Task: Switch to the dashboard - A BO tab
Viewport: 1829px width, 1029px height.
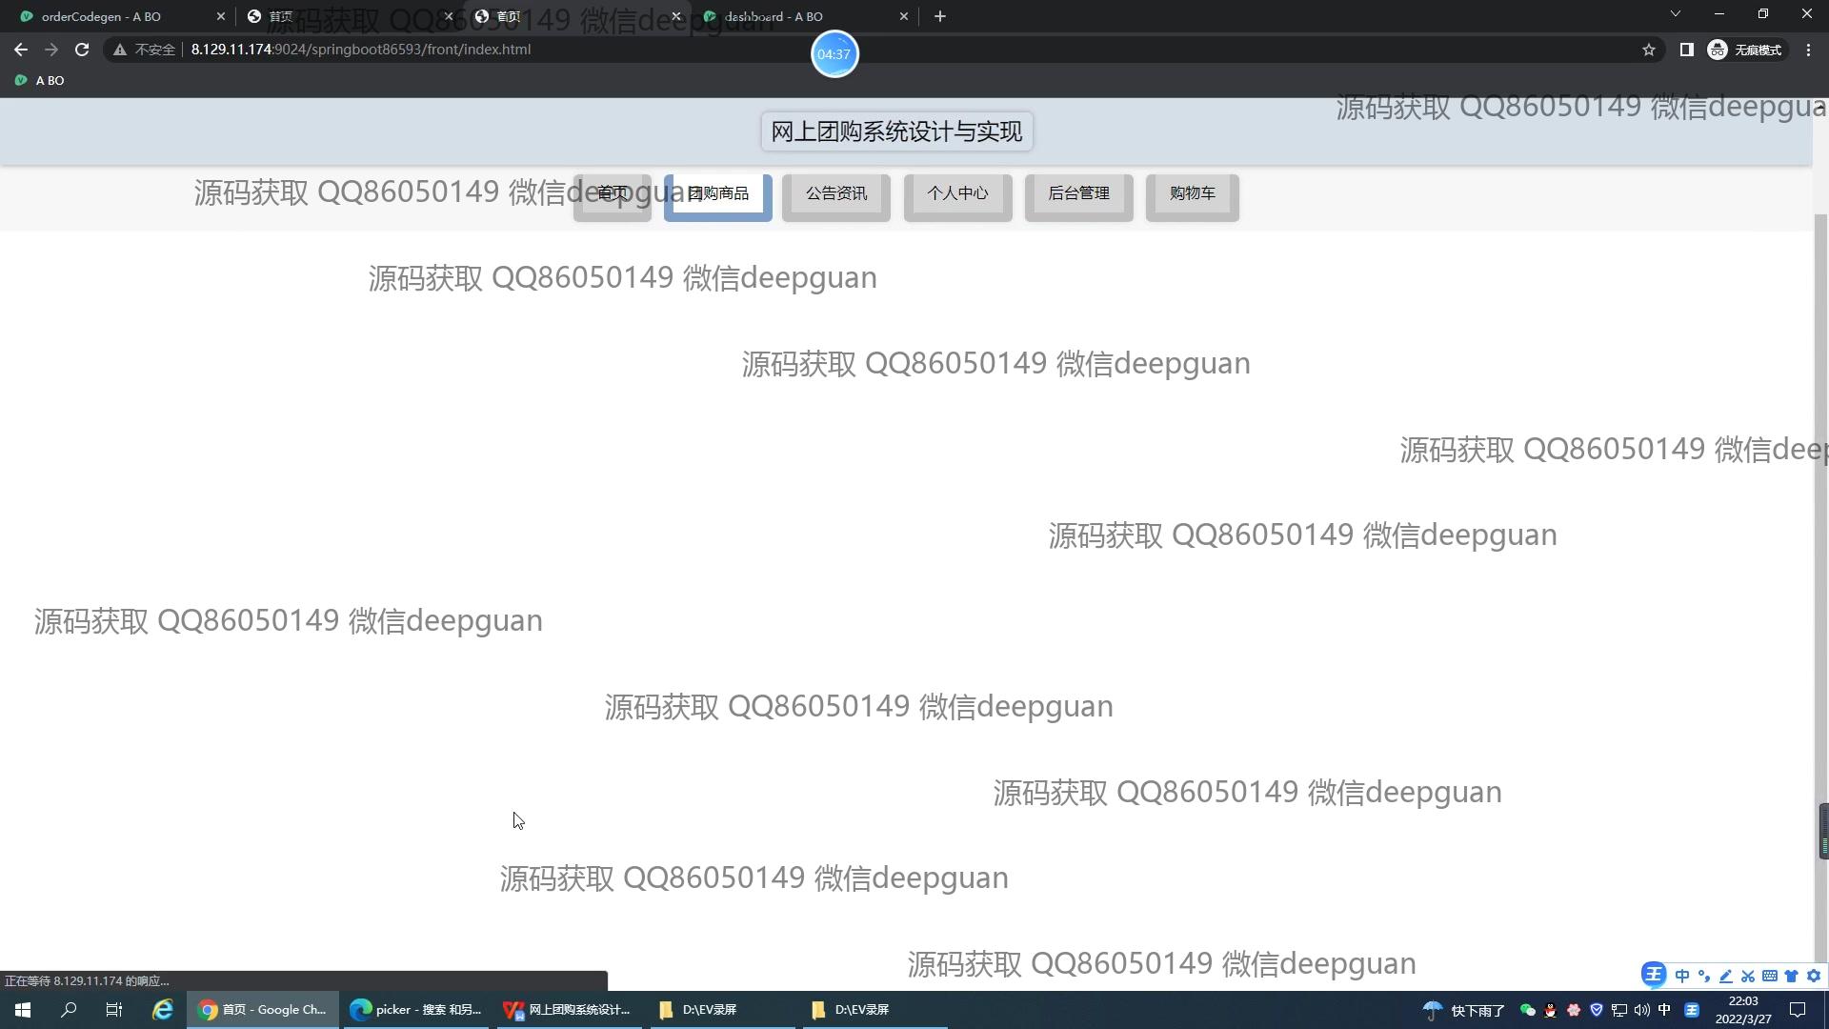Action: click(774, 16)
